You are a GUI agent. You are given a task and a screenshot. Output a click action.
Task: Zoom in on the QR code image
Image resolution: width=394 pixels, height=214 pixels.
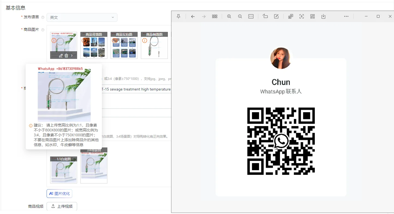(x=229, y=16)
